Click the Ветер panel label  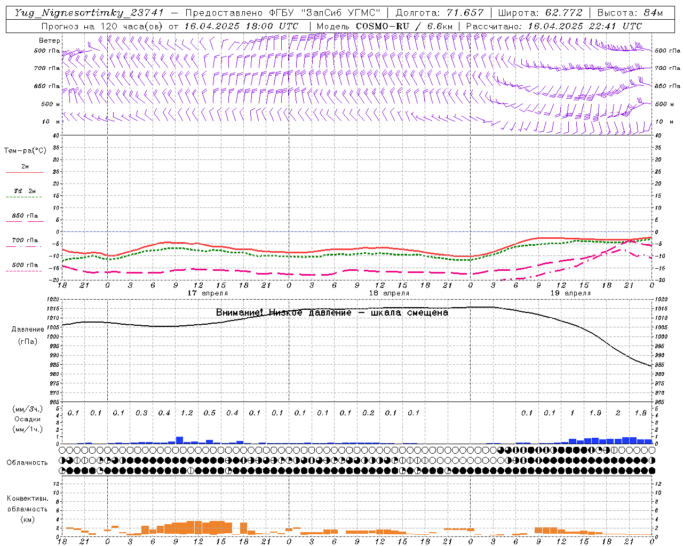pyautogui.click(x=50, y=41)
